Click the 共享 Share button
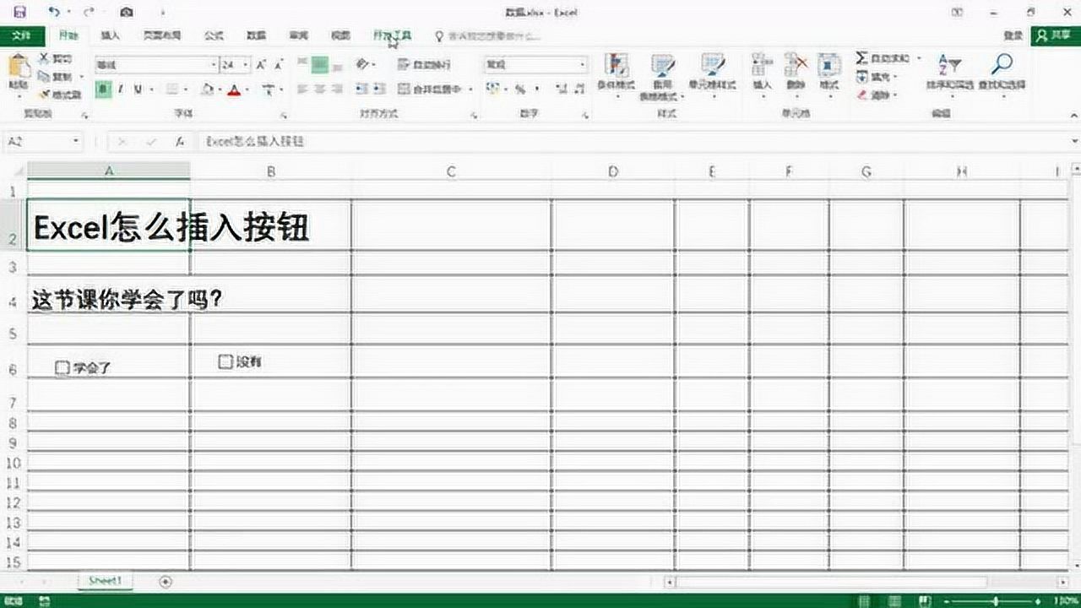 pos(1056,35)
